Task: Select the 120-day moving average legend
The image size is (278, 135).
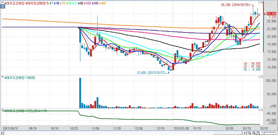Action: tap(87, 3)
